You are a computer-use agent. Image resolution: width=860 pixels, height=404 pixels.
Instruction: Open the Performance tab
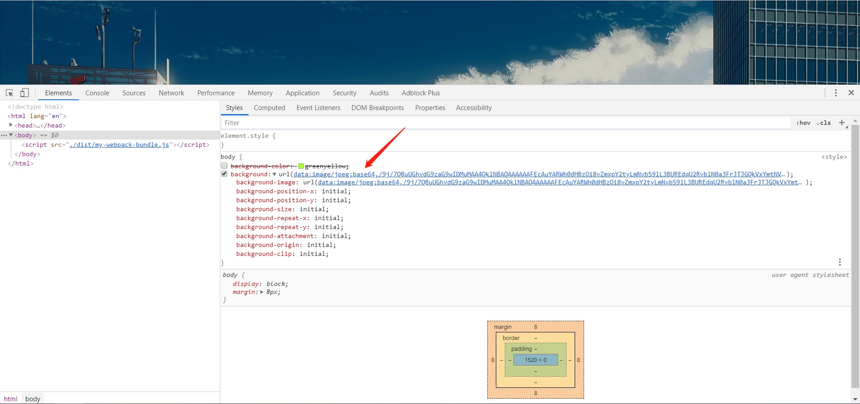(x=216, y=93)
